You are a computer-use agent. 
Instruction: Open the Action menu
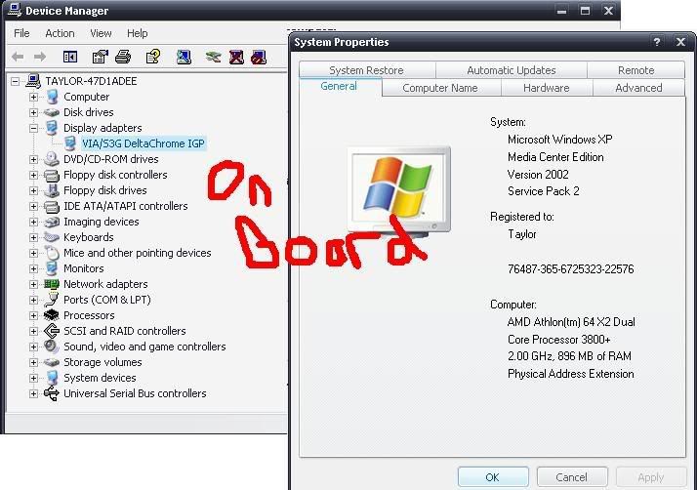tap(60, 33)
